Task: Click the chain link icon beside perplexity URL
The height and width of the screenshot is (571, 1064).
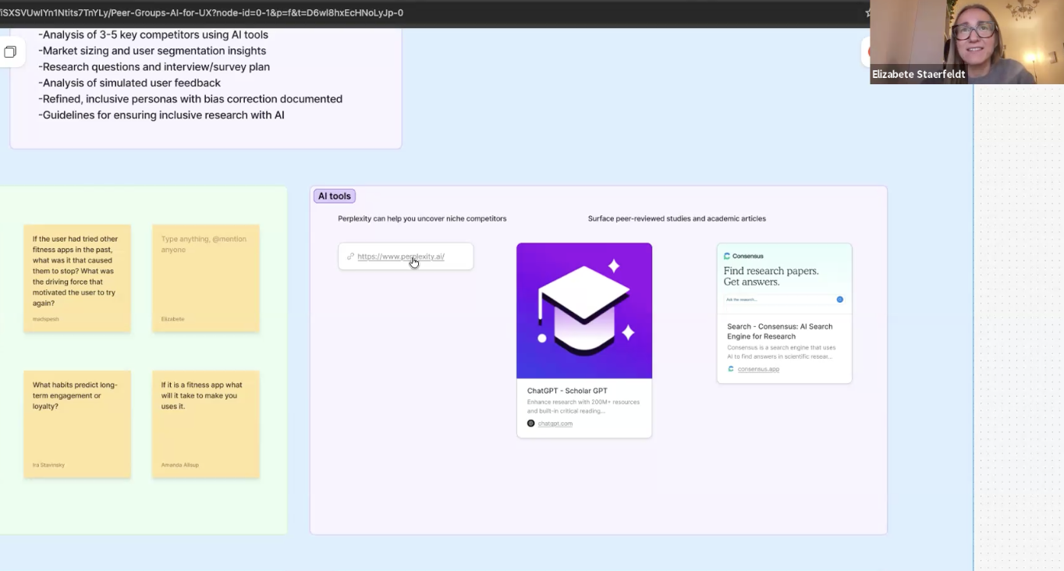Action: tap(350, 257)
